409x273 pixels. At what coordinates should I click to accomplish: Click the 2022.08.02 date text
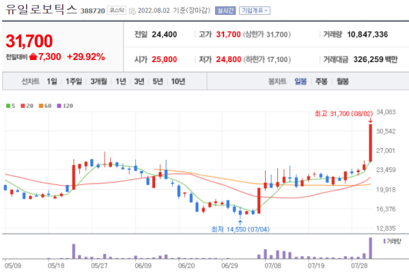(154, 11)
